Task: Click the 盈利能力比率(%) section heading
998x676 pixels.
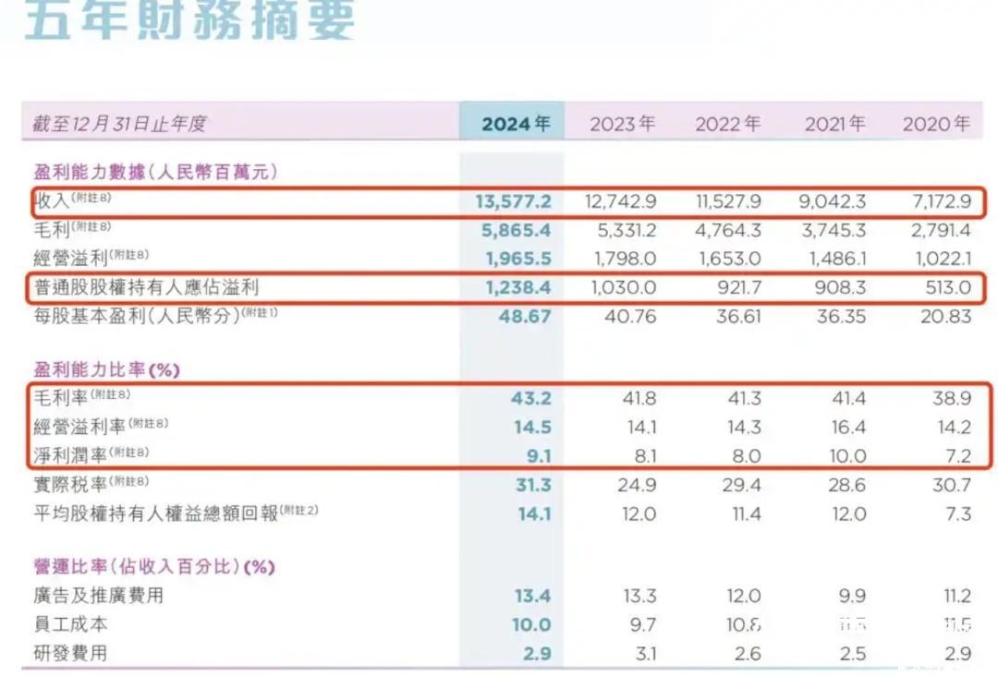Action: [x=106, y=369]
